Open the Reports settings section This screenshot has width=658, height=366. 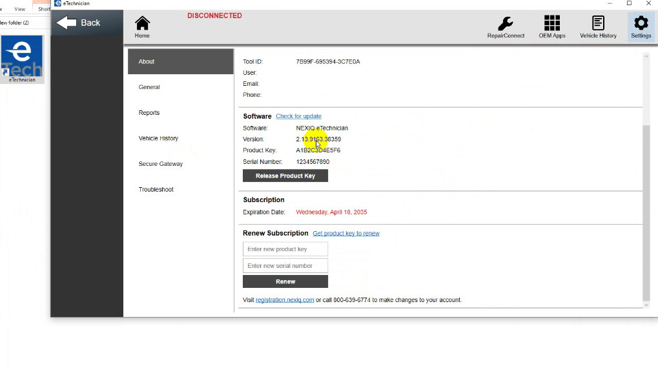[180, 112]
